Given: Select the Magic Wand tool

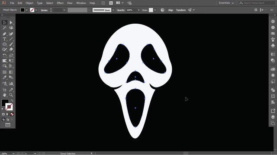Looking at the screenshot, I should (x=5, y=28).
